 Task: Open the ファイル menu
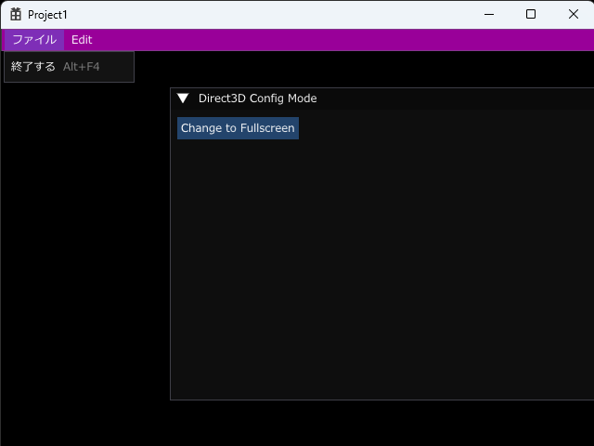point(34,40)
